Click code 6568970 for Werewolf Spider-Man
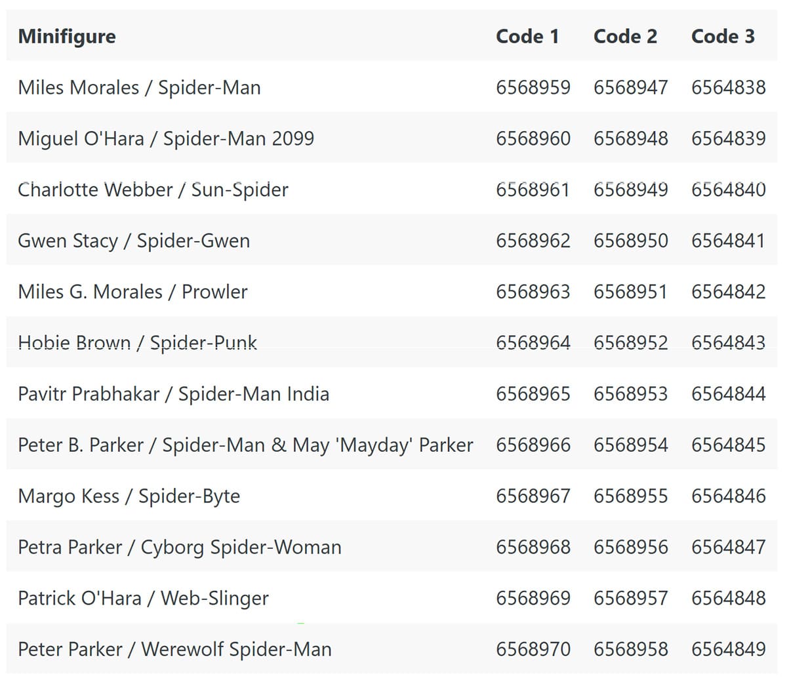The width and height of the screenshot is (787, 682). point(533,650)
